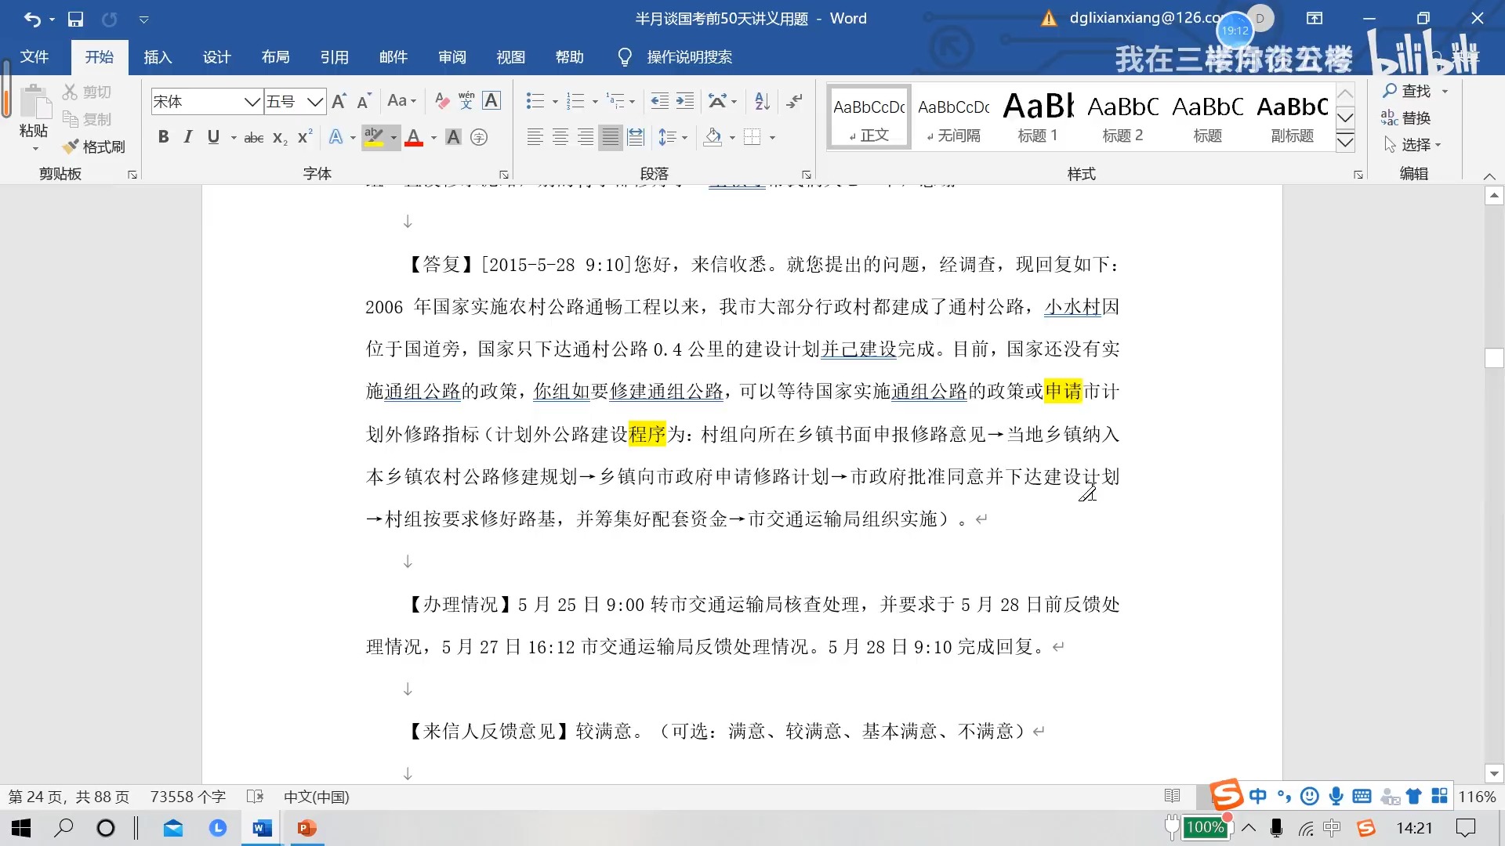The width and height of the screenshot is (1505, 846).
Task: Click 替换 replace button
Action: coord(1406,117)
